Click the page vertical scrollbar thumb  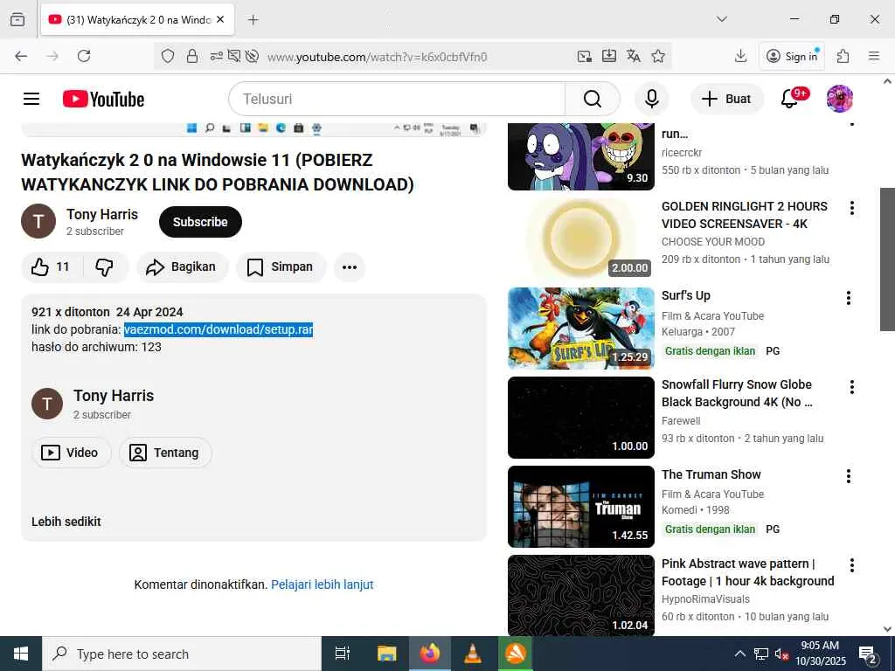coord(887,259)
